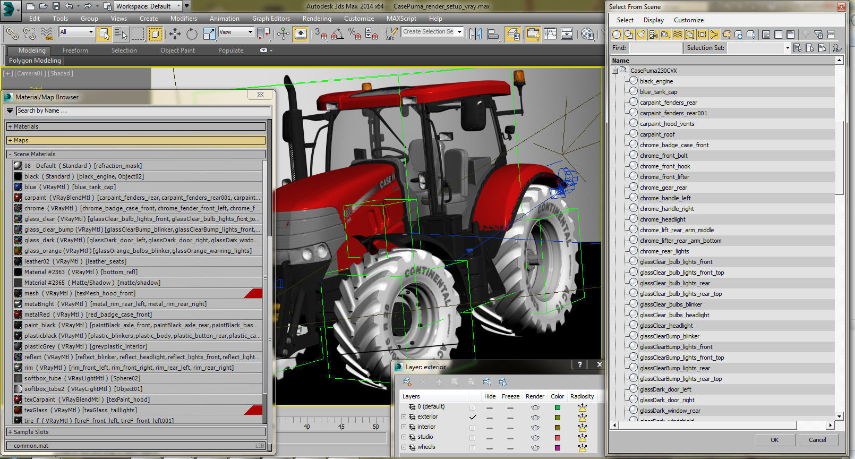855x459 pixels.
Task: Click the Search by Name field
Action: [x=143, y=110]
